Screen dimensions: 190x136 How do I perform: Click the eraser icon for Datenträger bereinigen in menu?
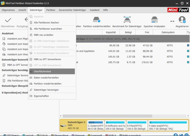[x=31, y=90]
